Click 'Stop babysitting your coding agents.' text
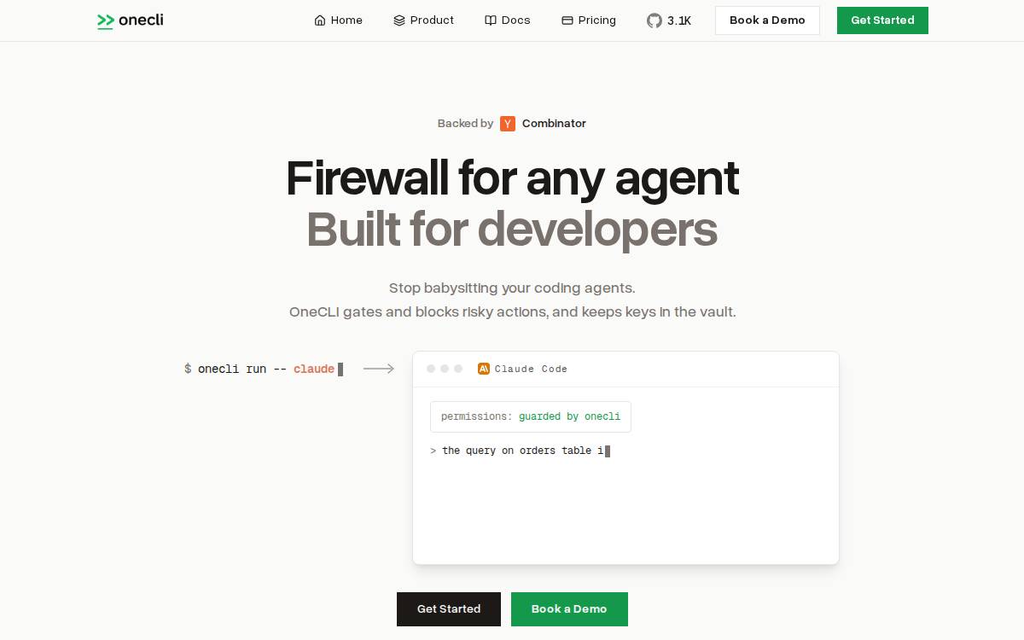 512,288
